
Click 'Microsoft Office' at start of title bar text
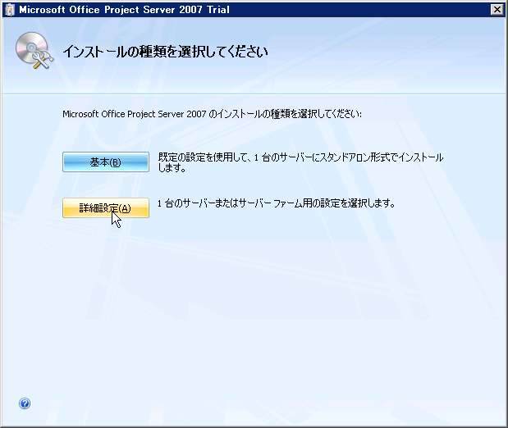(x=53, y=10)
